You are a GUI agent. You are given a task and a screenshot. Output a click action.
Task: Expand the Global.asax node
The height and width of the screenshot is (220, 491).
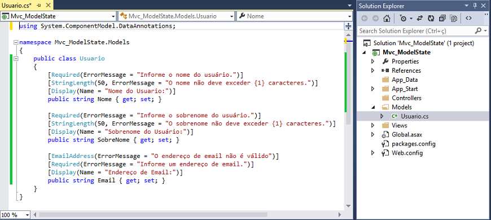[372, 135]
